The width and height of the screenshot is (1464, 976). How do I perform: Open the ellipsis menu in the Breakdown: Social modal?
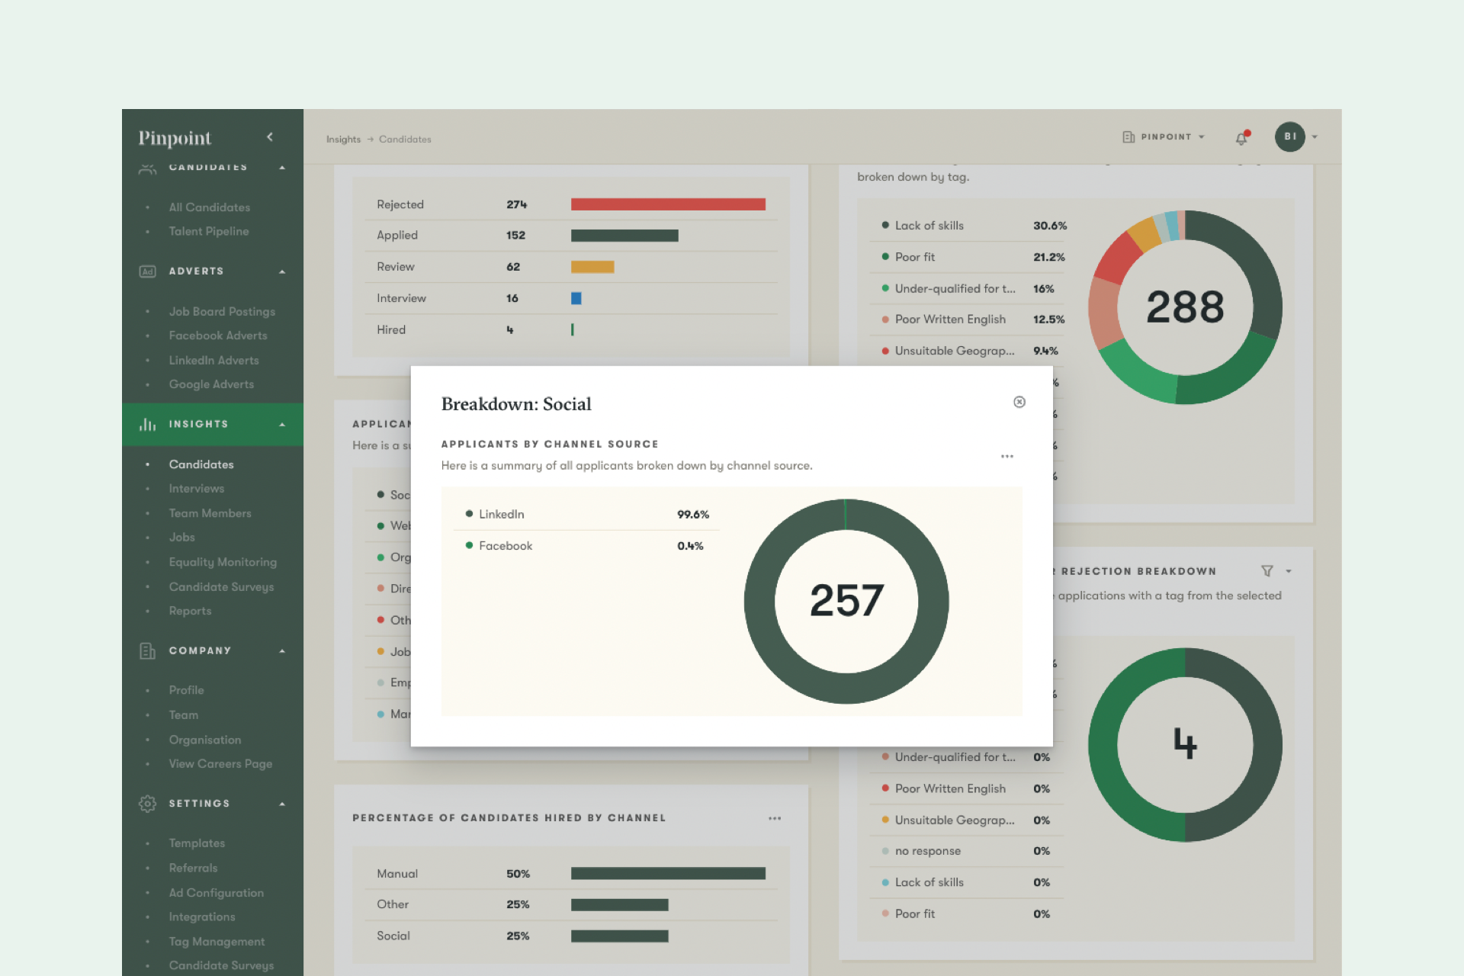(x=1007, y=456)
